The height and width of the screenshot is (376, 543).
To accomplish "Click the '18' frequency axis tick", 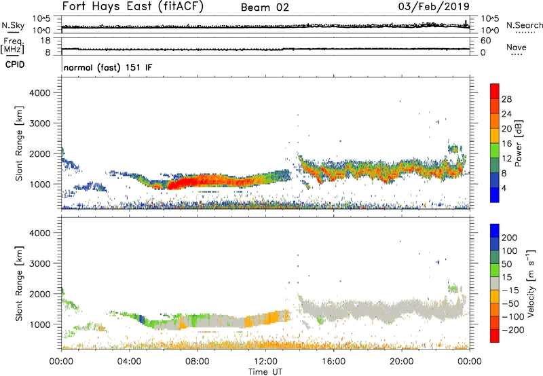I will [45, 41].
